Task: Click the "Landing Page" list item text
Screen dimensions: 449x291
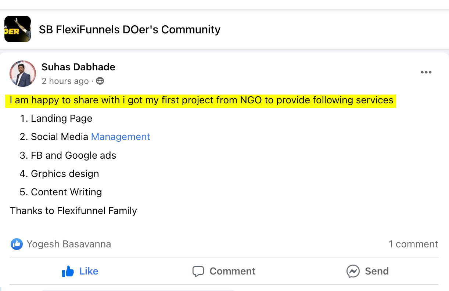Action: (61, 118)
